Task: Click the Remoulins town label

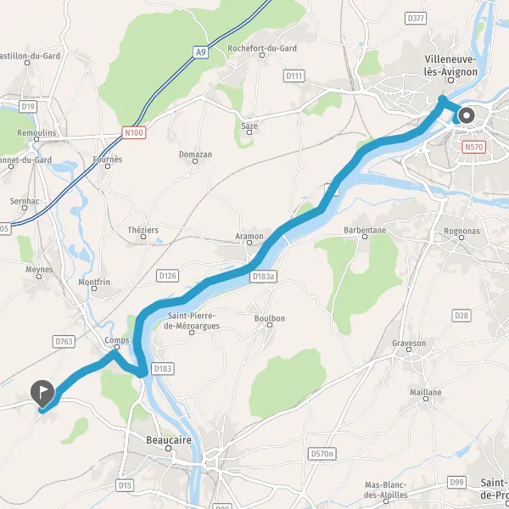Action: coord(36,133)
